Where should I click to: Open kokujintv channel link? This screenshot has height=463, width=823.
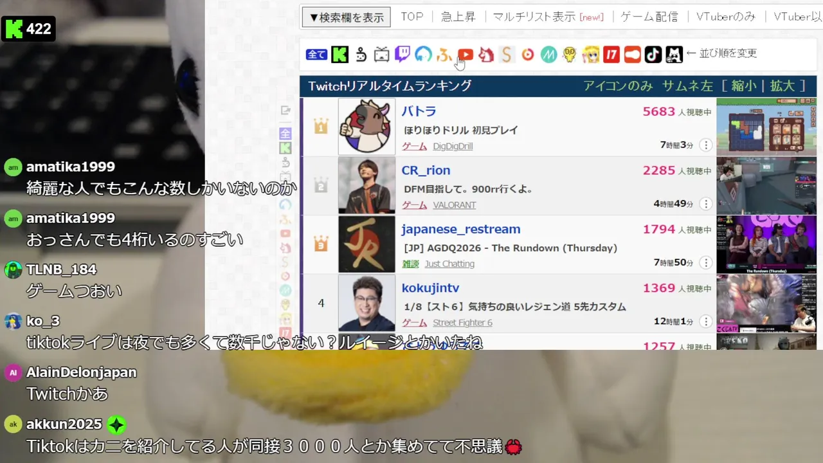pyautogui.click(x=430, y=288)
